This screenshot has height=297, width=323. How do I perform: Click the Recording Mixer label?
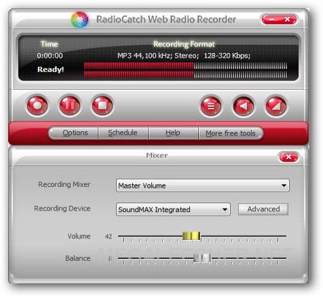point(64,184)
